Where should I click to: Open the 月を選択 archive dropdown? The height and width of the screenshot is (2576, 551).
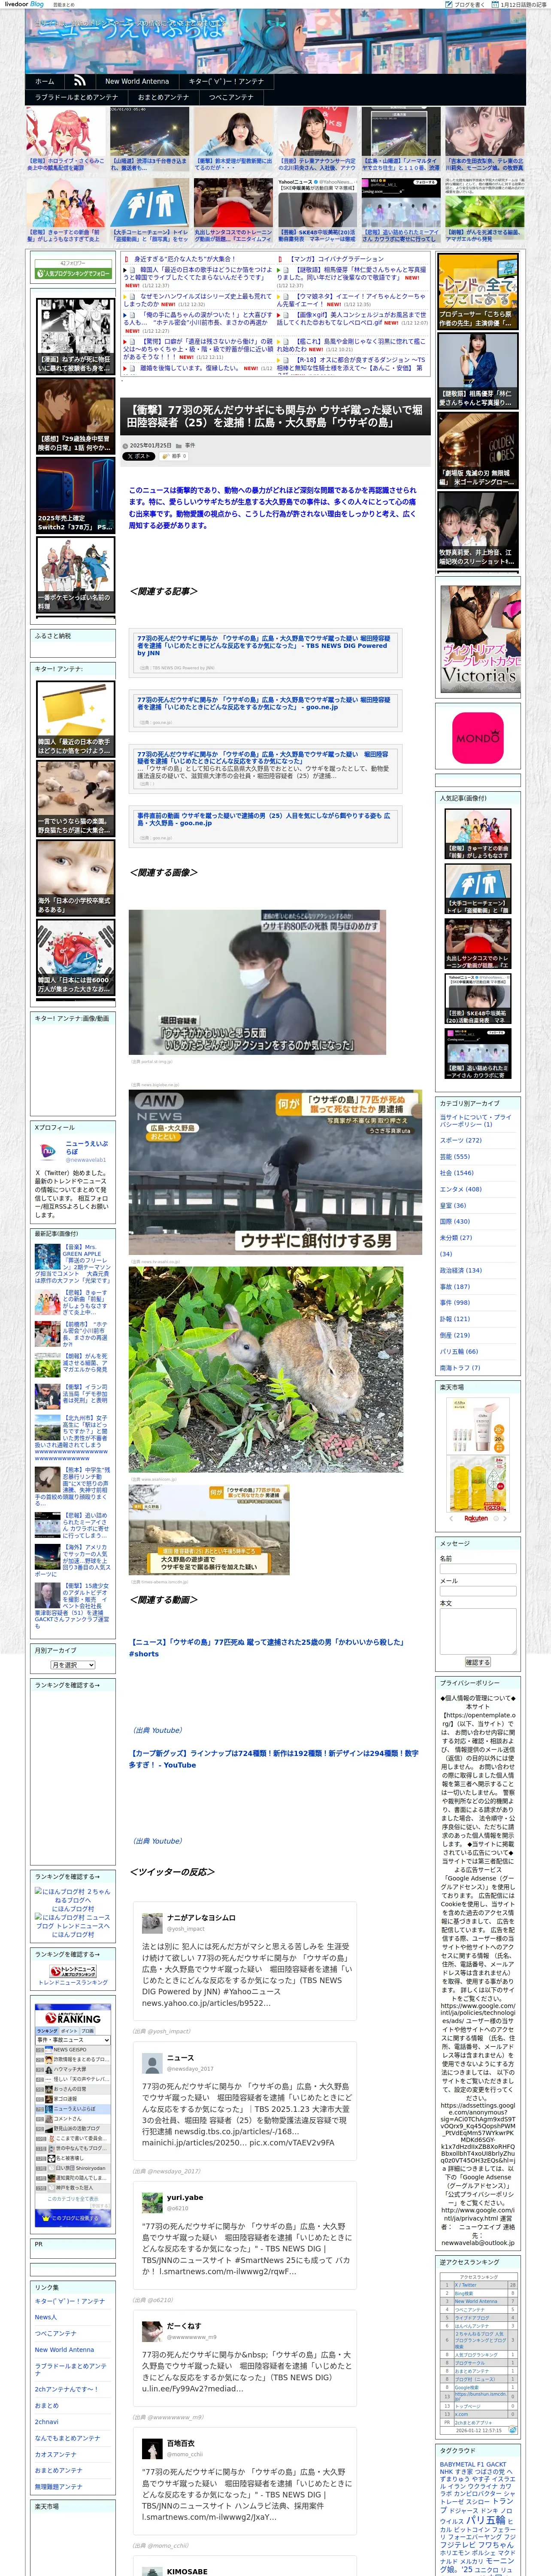point(74,1665)
